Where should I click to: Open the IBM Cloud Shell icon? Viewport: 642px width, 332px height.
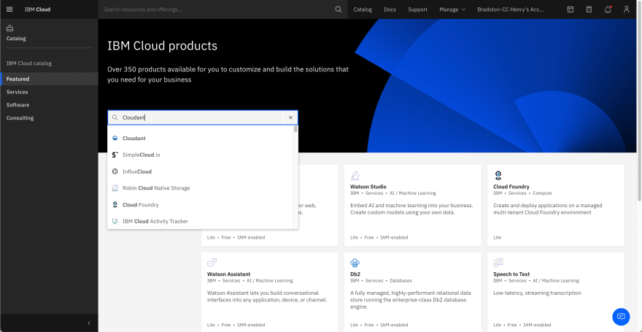571,9
